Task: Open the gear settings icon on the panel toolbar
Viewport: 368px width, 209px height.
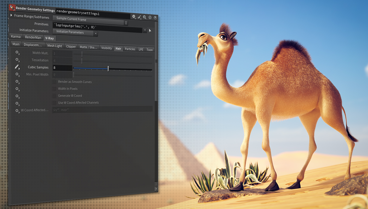Action: 134,16
